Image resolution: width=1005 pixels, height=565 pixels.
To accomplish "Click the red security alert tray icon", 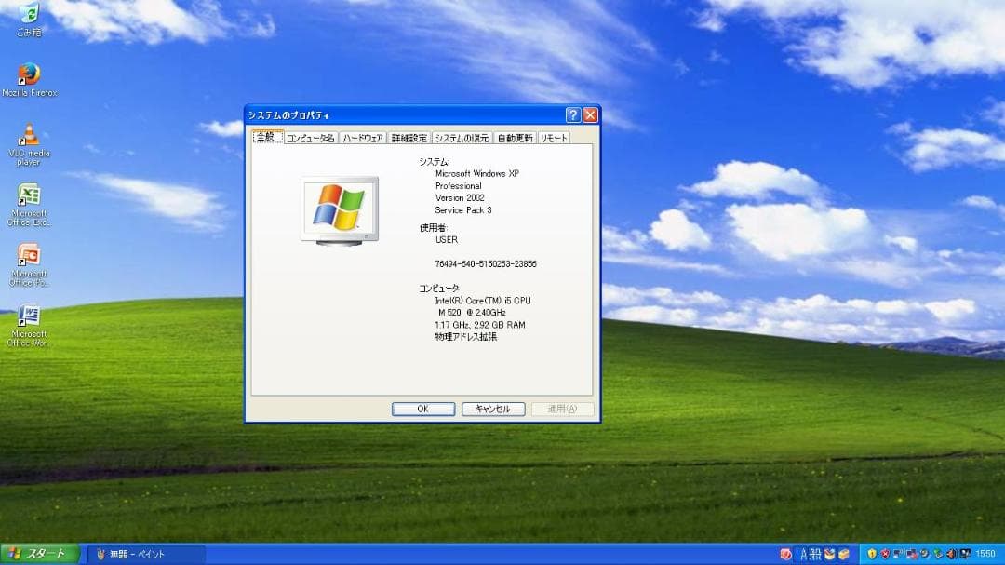I will 885,554.
